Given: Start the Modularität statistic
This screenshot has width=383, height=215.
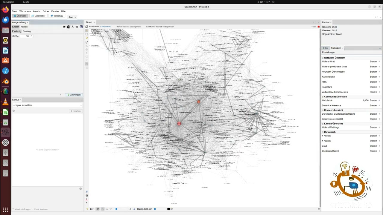Looking at the screenshot, I should click(x=373, y=100).
